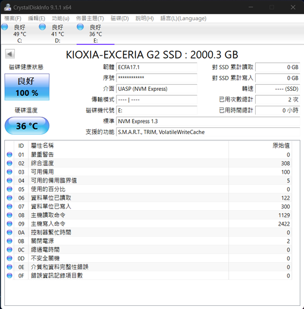Click the 原始值 column header

point(260,146)
